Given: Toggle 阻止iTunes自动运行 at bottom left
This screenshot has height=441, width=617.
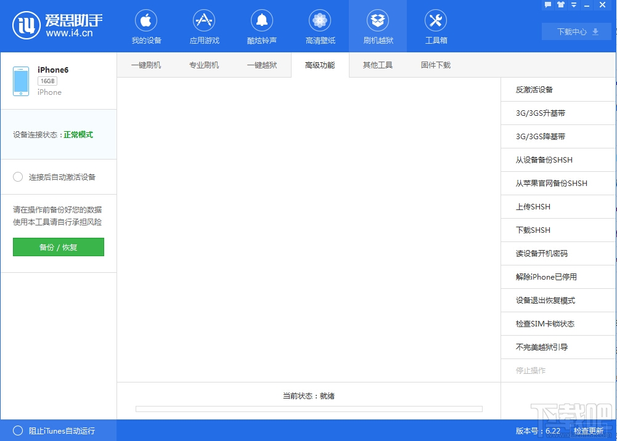Looking at the screenshot, I should pos(18,431).
